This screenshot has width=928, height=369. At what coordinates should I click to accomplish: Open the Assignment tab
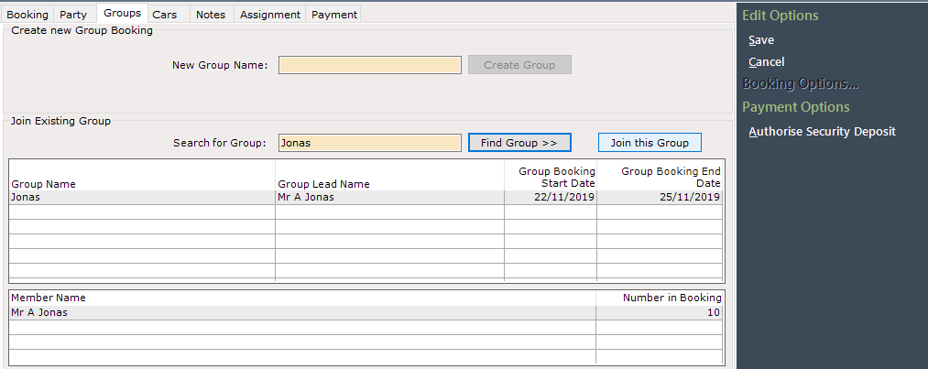coord(270,15)
